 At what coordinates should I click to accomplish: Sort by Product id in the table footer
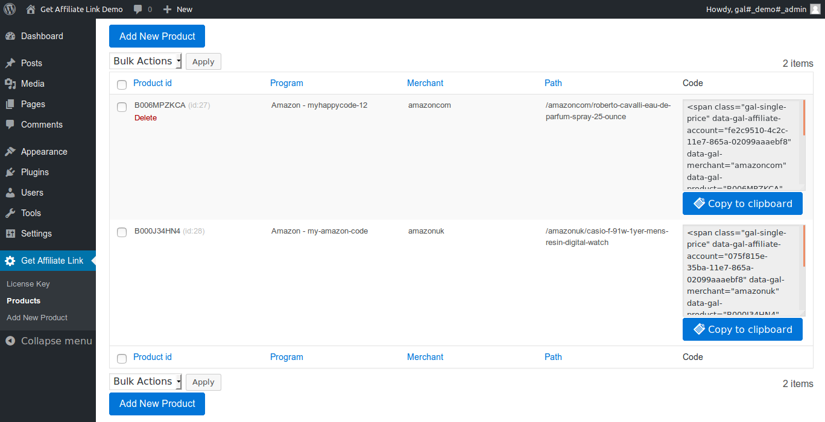(153, 357)
